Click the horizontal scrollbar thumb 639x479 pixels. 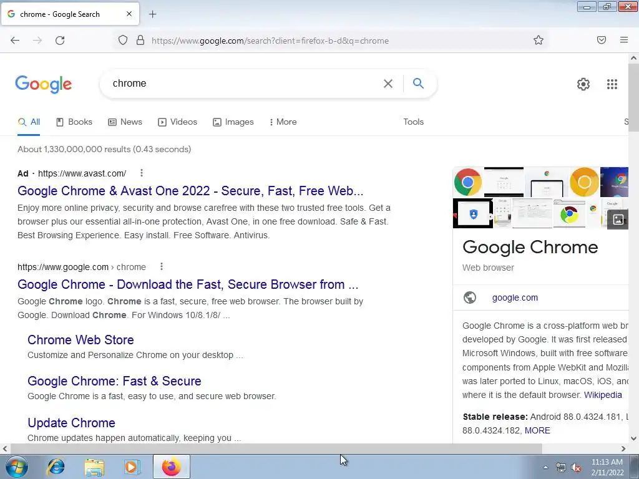(x=276, y=448)
